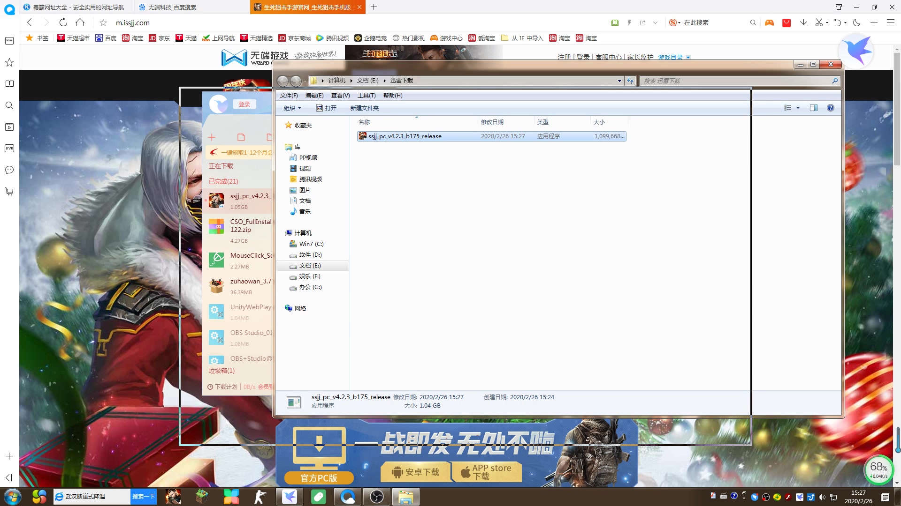Click the browser back arrow
The width and height of the screenshot is (901, 506).
point(30,22)
